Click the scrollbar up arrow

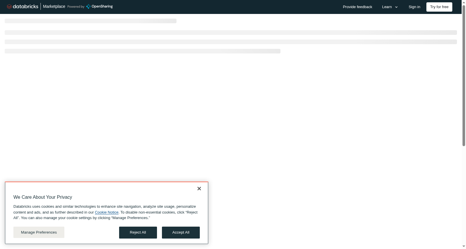[464, 2]
